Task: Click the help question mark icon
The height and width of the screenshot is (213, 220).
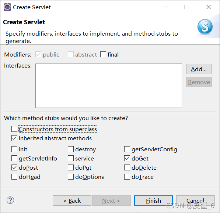Action: coord(10,200)
